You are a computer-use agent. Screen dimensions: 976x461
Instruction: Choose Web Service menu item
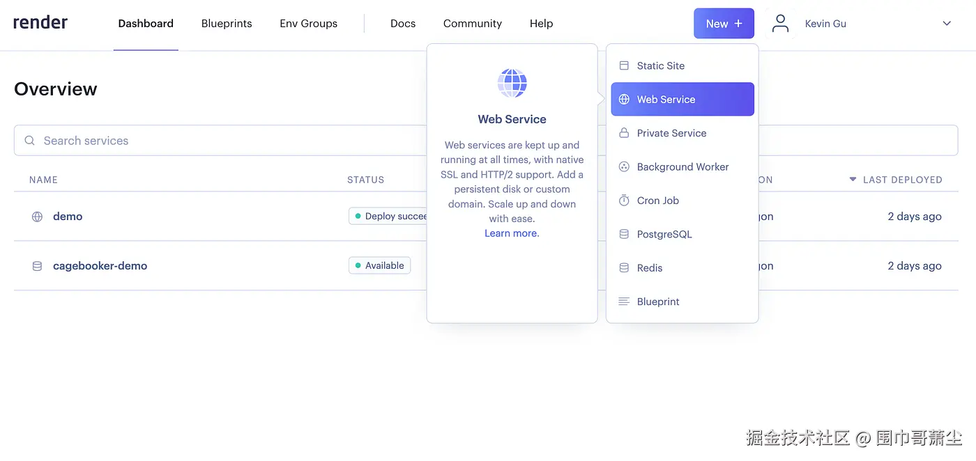(x=683, y=100)
